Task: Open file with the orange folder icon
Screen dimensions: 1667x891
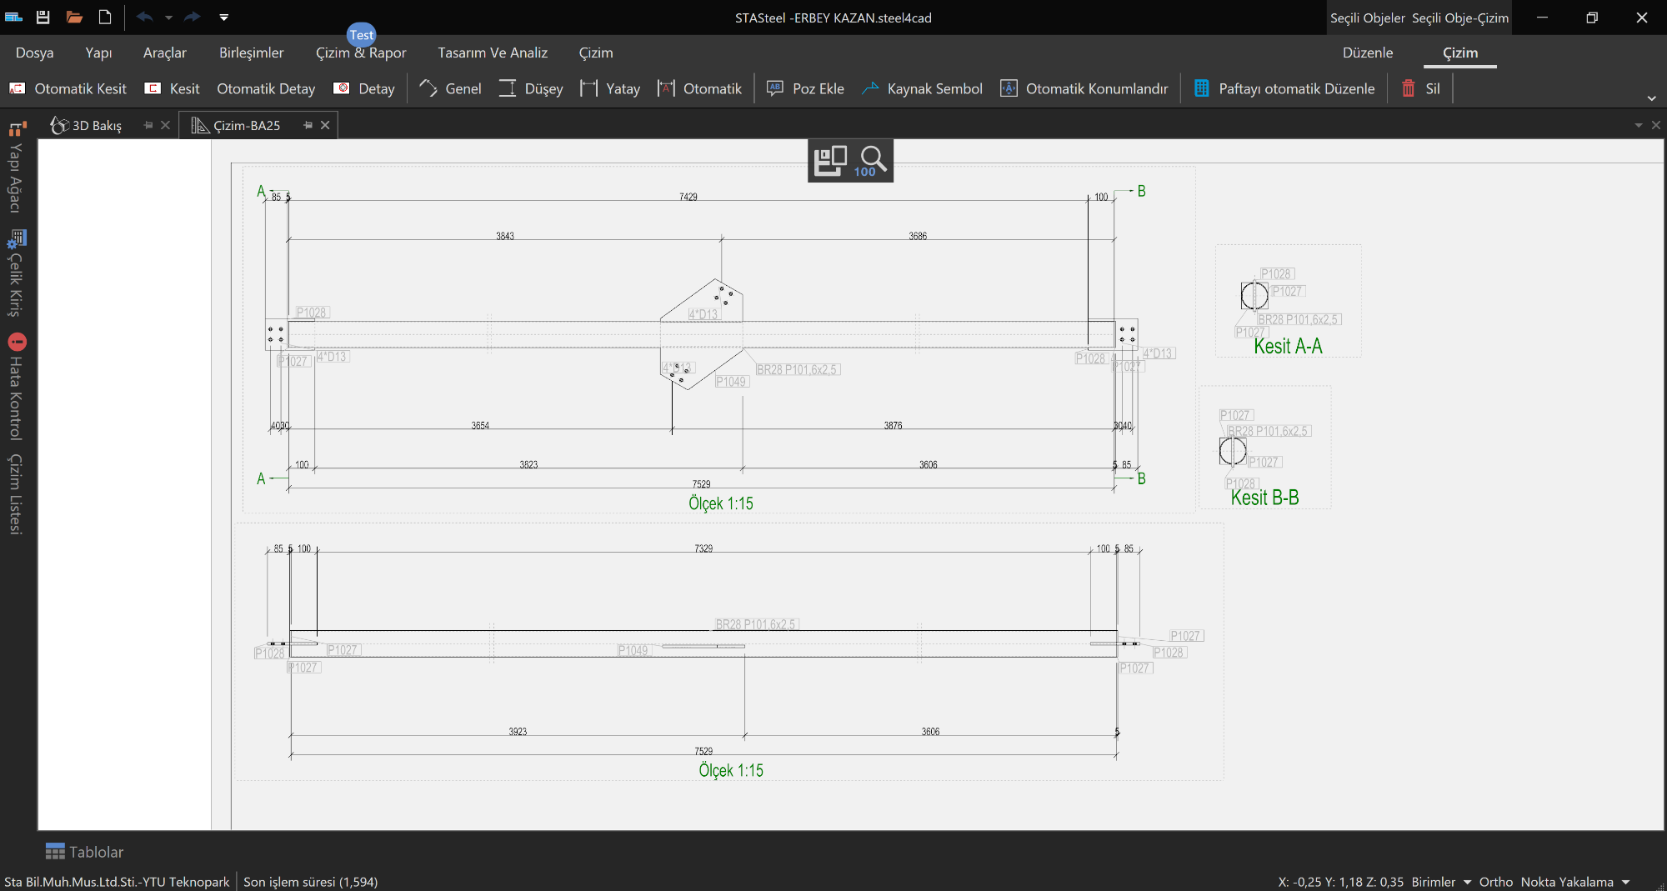Action: (x=74, y=17)
